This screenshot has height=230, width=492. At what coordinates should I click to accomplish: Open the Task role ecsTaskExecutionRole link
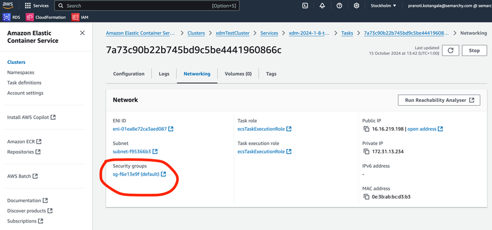pyautogui.click(x=264, y=129)
